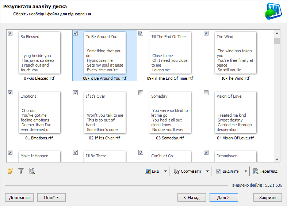Click the Виділити toolbar label
This screenshot has width=287, height=206.
231,171
